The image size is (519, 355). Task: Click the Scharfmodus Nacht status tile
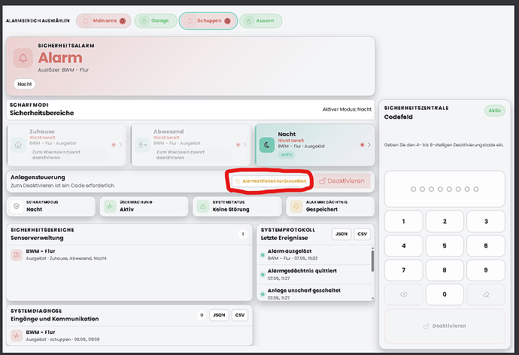coord(51,206)
